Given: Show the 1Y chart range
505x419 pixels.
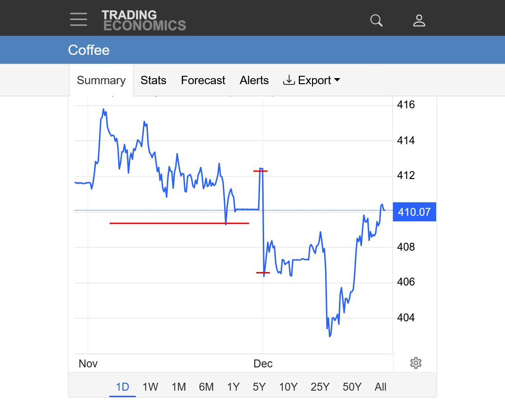Looking at the screenshot, I should pos(233,387).
